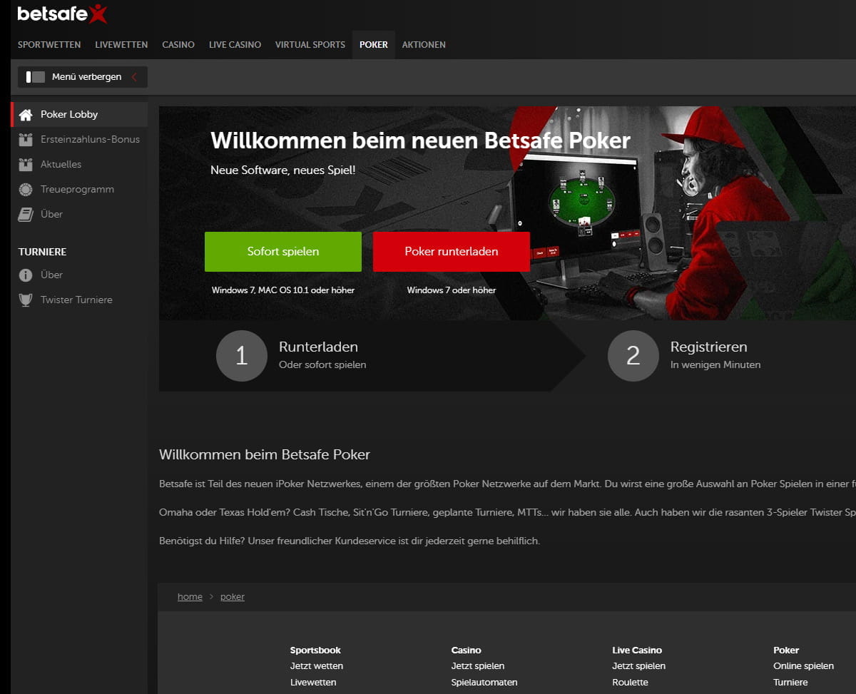Screen dimensions: 856x694
Task: Click Livewetten in the footer
Action: pos(313,682)
